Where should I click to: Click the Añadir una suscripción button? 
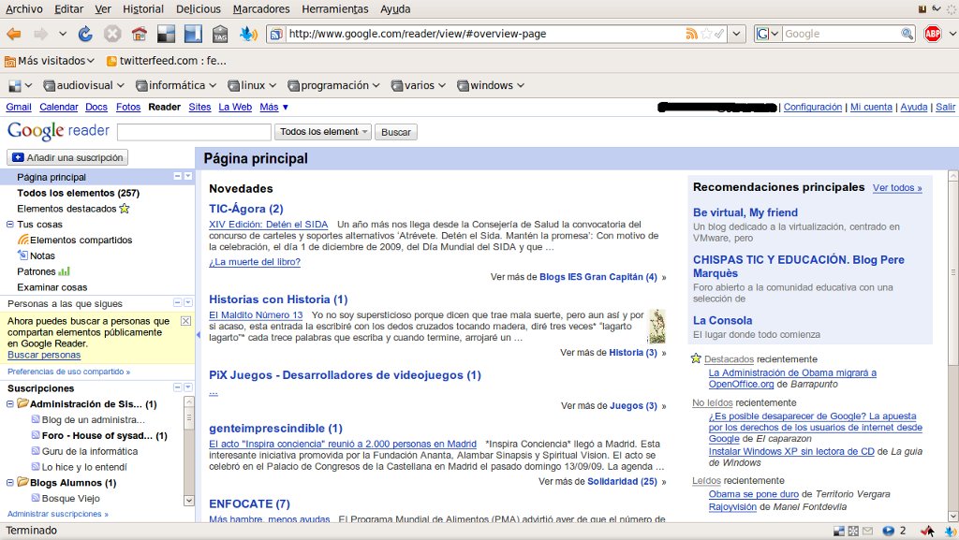click(x=67, y=157)
